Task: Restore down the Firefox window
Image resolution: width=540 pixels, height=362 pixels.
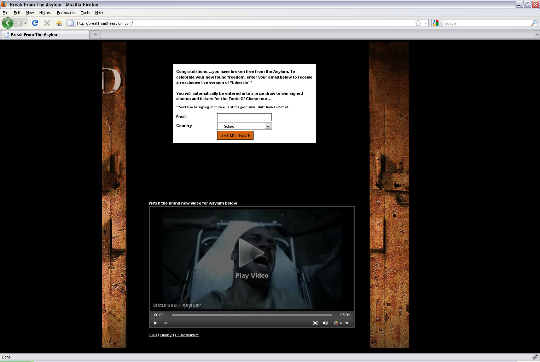Action: coord(527,5)
